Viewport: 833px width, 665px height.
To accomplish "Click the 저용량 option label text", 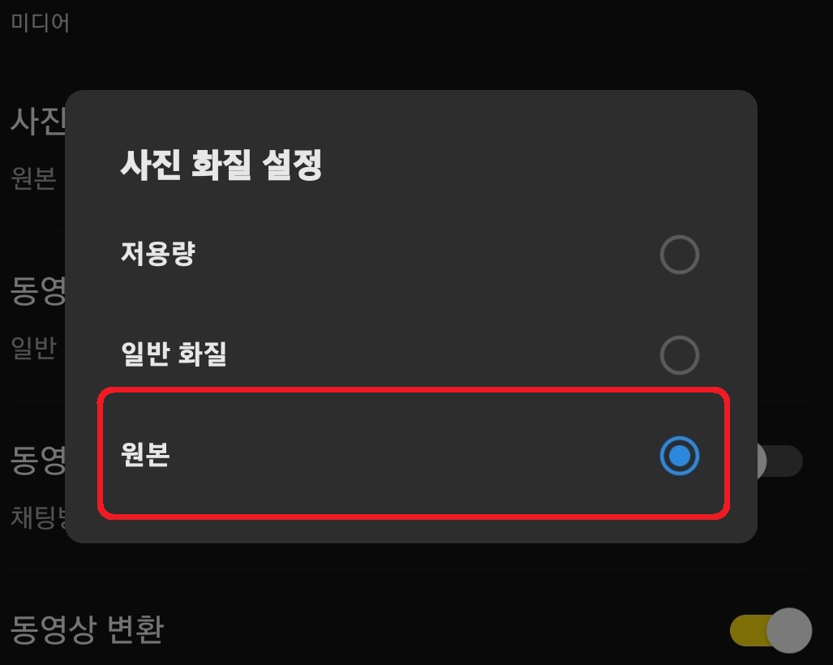I will 159,255.
